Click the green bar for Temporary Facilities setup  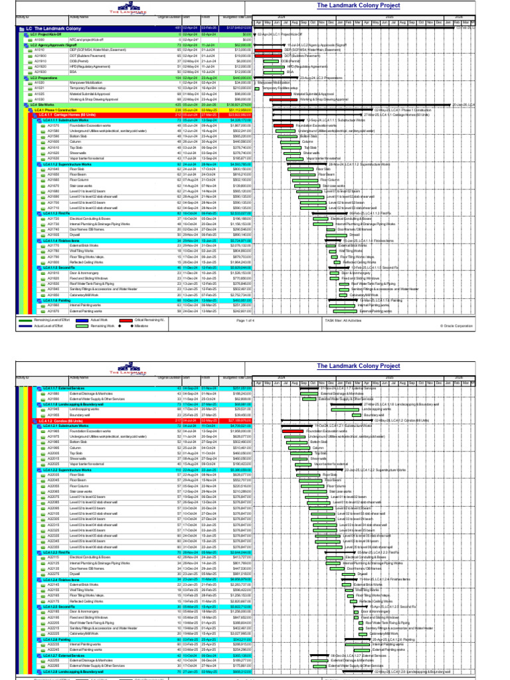point(257,88)
